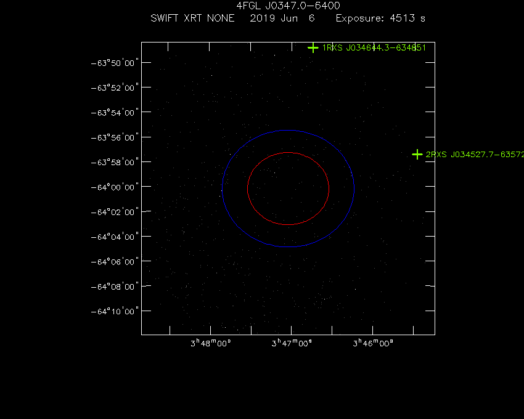Click the -63°54'00" declination label
524x419 pixels.
coord(115,113)
